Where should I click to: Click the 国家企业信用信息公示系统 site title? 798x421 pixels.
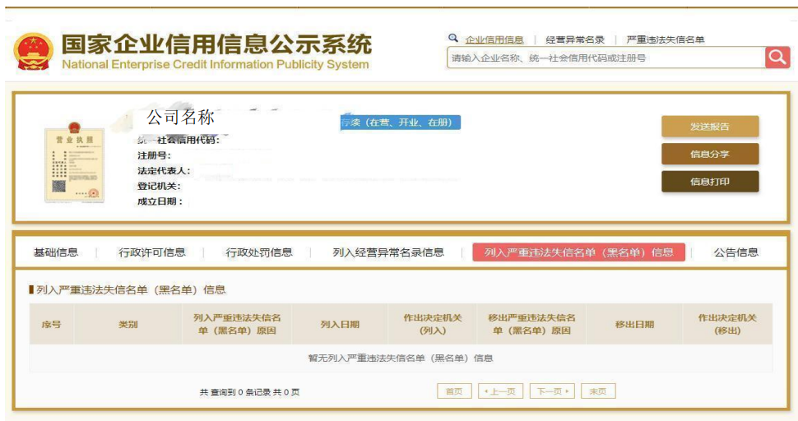point(217,44)
